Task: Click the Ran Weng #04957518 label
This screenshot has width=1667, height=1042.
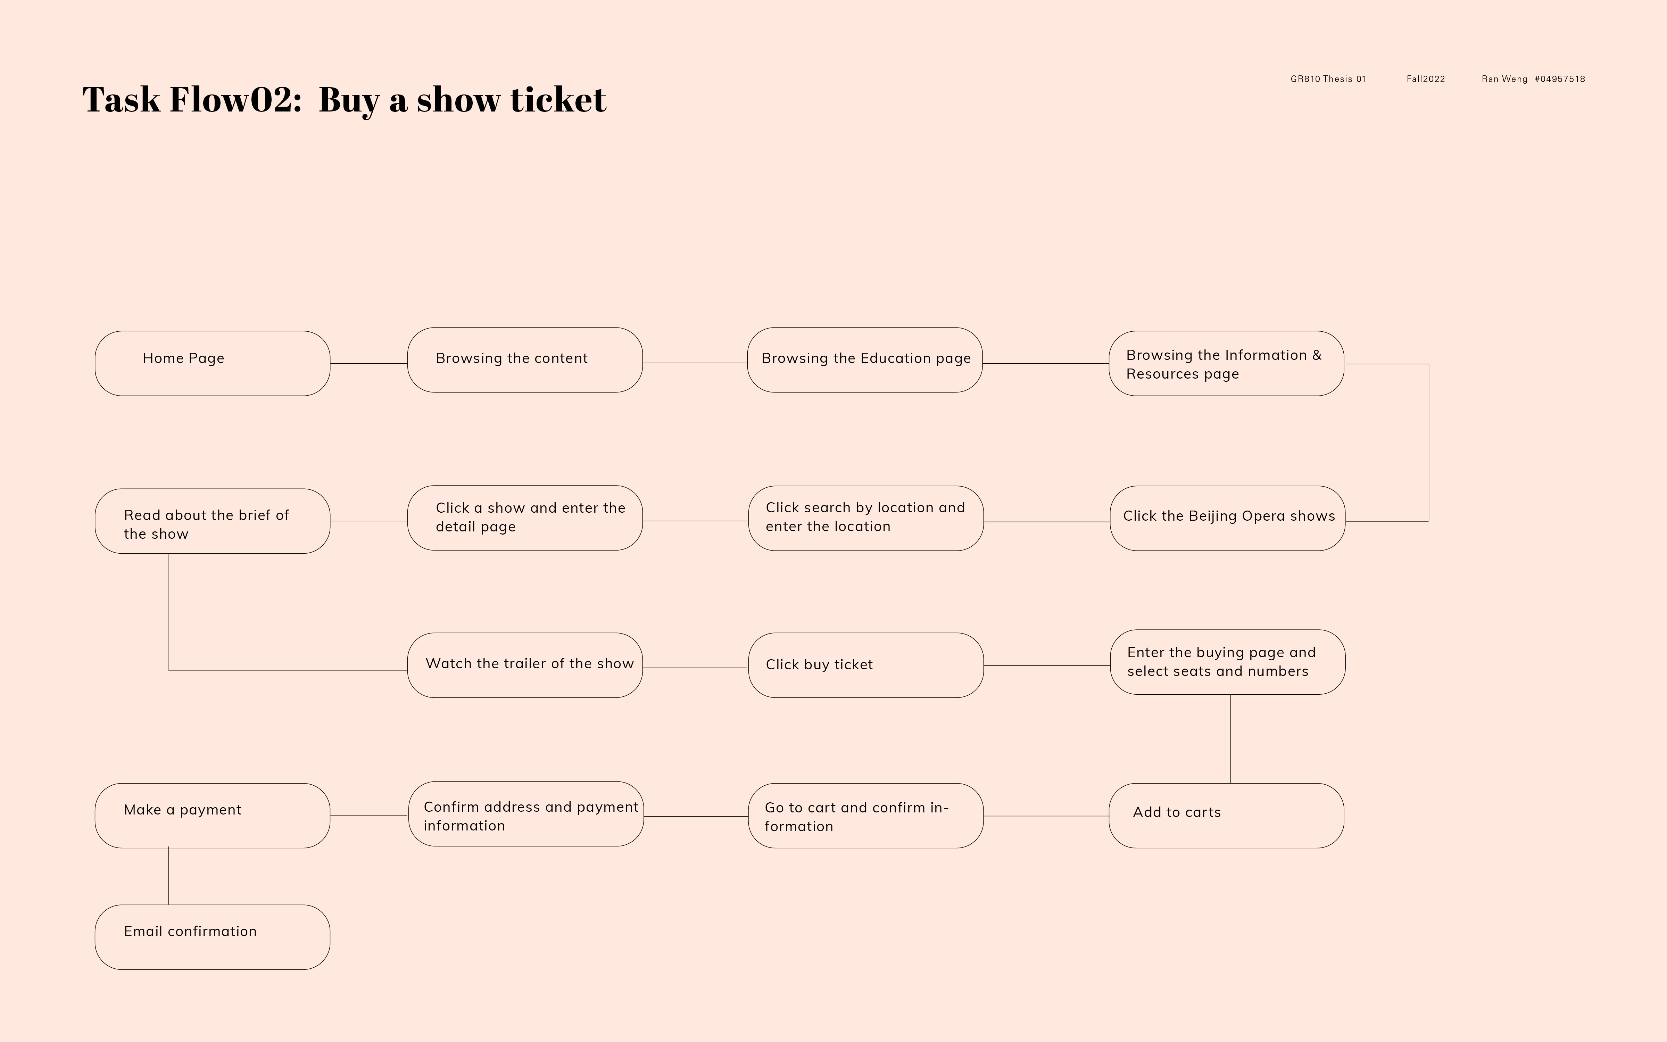Action: 1533,79
